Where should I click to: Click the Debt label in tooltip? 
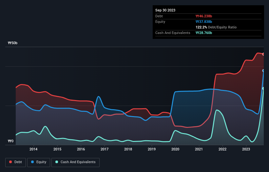159,16
